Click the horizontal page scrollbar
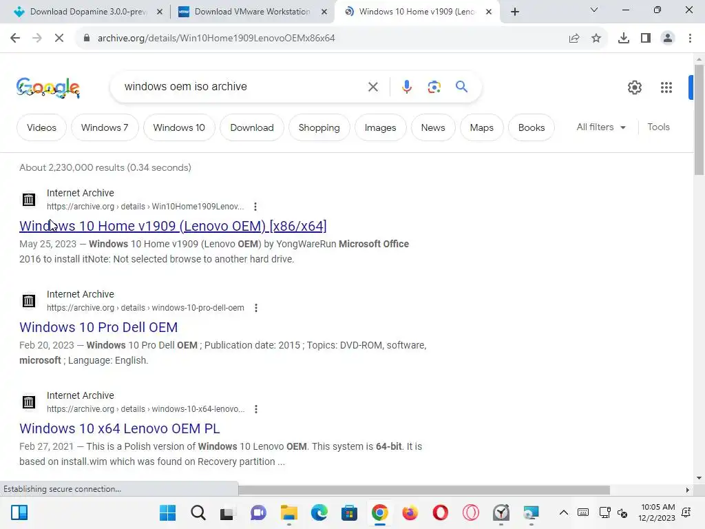The height and width of the screenshot is (529, 705). (424, 490)
